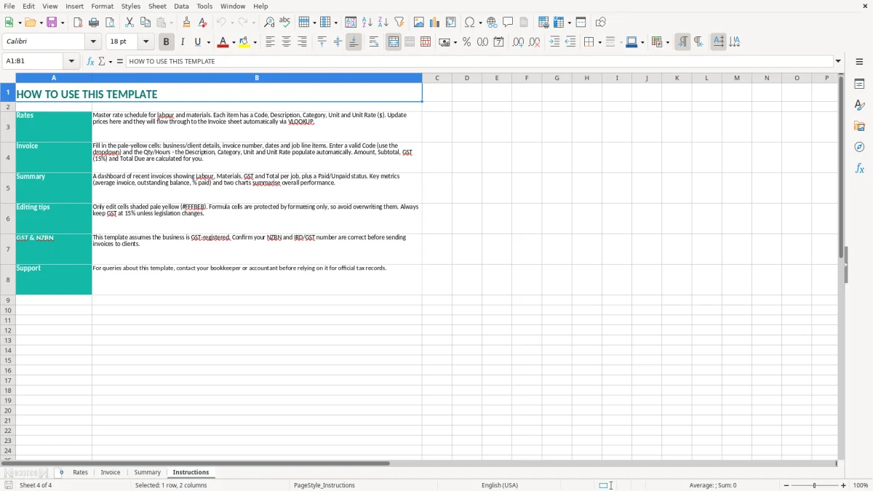This screenshot has height=491, width=873.
Task: Toggle Italic formatting
Action: [x=183, y=42]
